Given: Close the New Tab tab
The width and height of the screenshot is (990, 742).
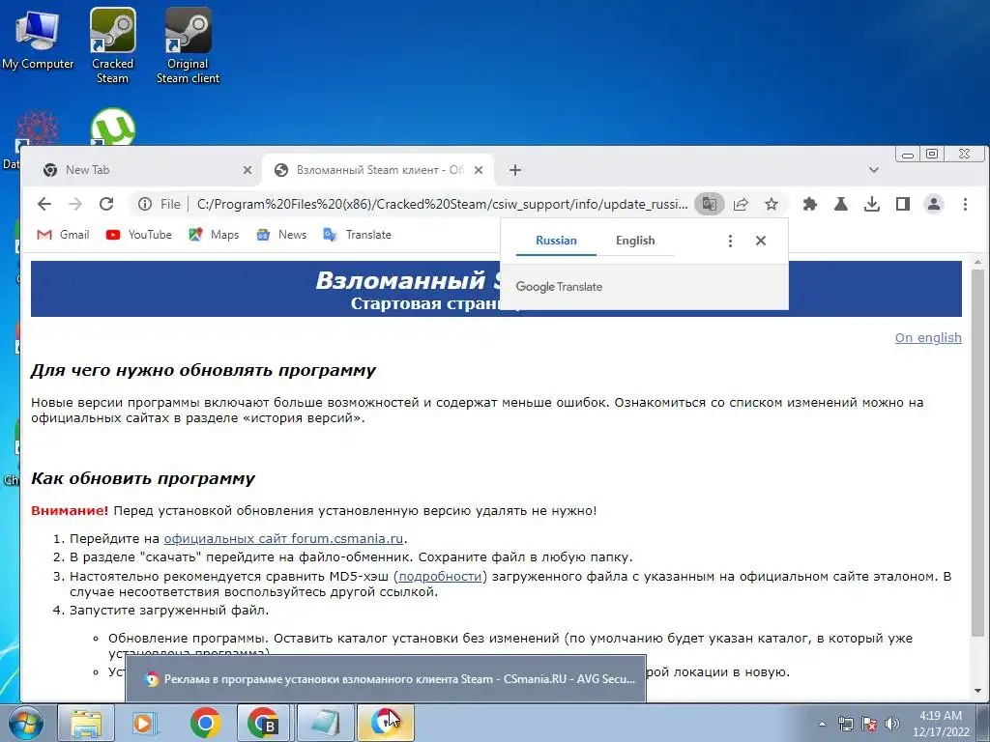Looking at the screenshot, I should [247, 170].
